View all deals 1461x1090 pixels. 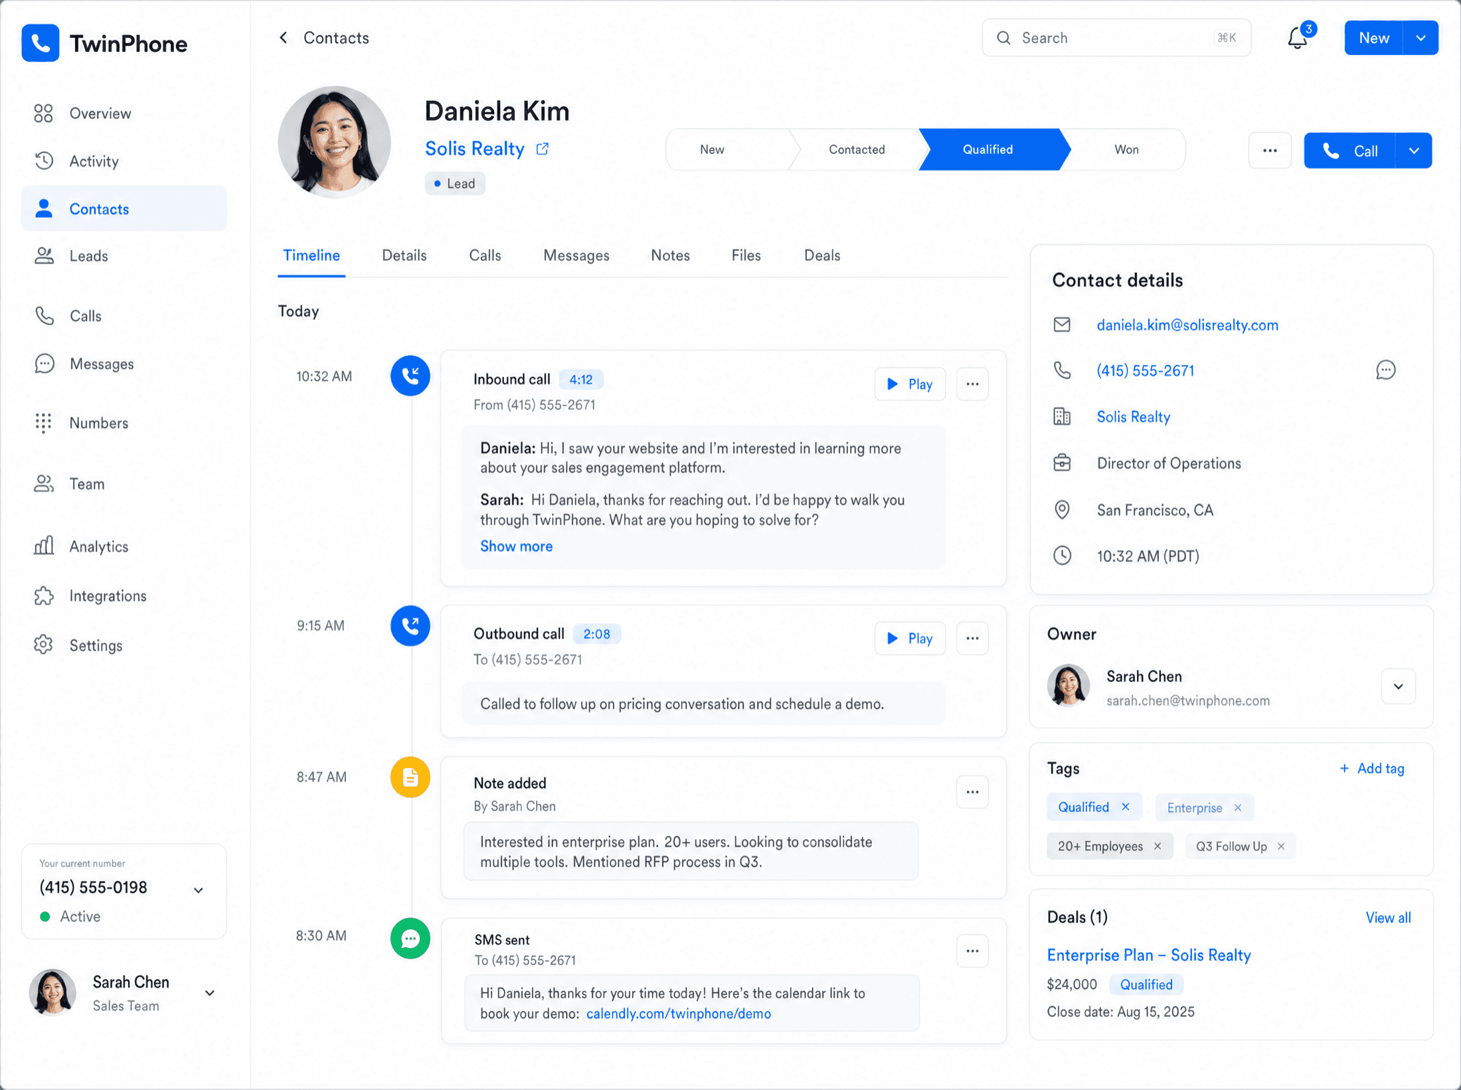click(1388, 917)
